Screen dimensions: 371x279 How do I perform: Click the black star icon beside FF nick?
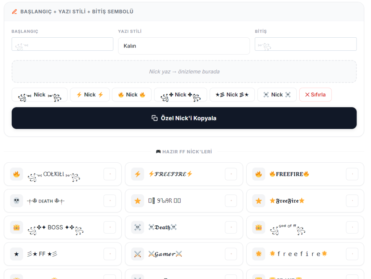17,254
